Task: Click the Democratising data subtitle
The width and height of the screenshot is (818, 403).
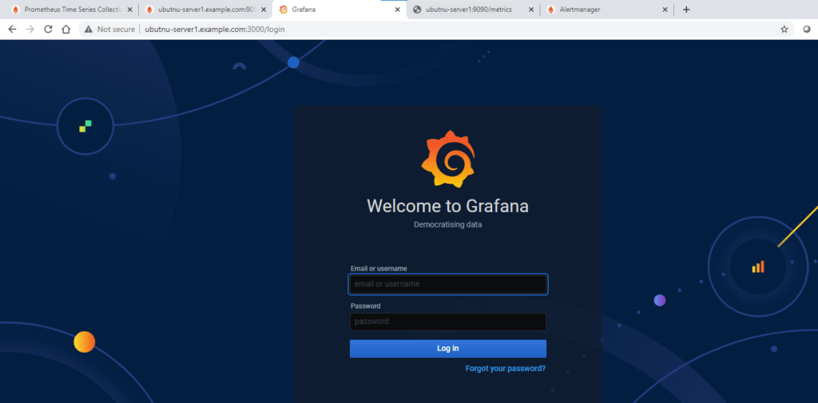Action: click(x=447, y=225)
